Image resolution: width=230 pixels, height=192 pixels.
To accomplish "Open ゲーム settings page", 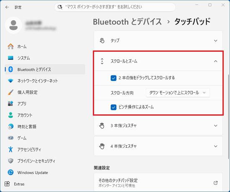I will click(45, 138).
